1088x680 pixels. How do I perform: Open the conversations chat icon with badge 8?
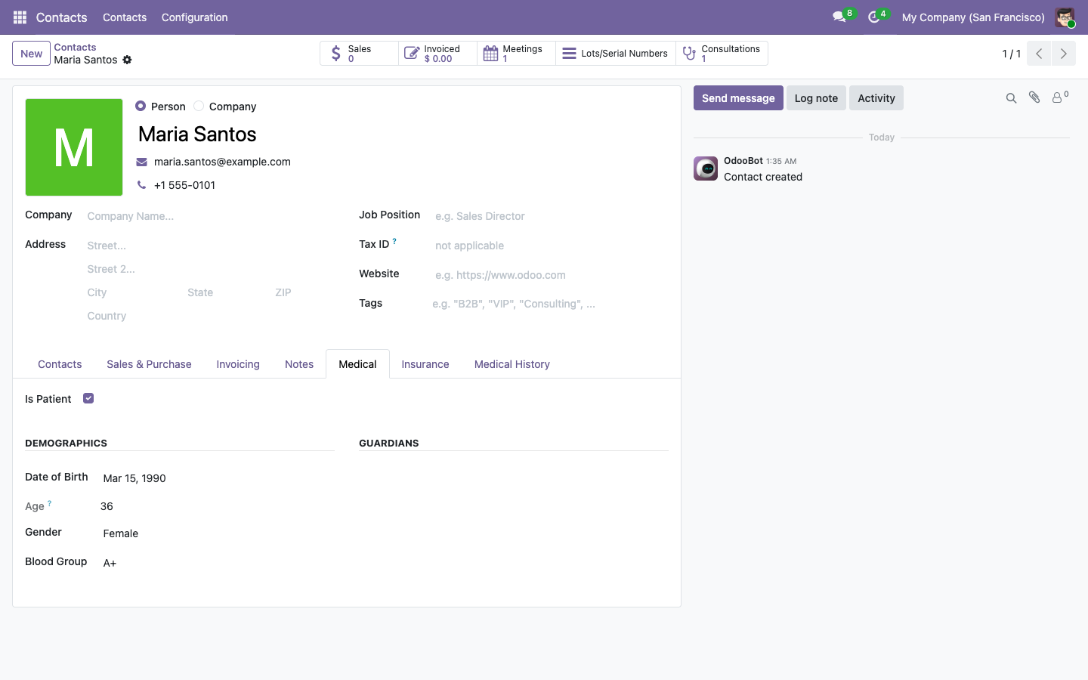(842, 17)
